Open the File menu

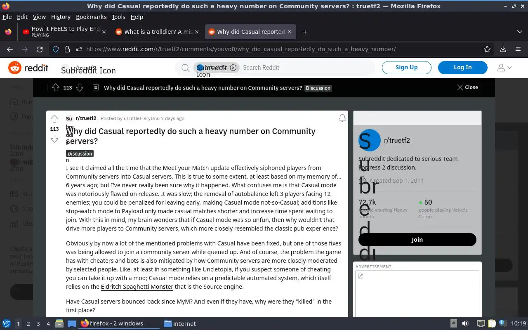(7, 17)
